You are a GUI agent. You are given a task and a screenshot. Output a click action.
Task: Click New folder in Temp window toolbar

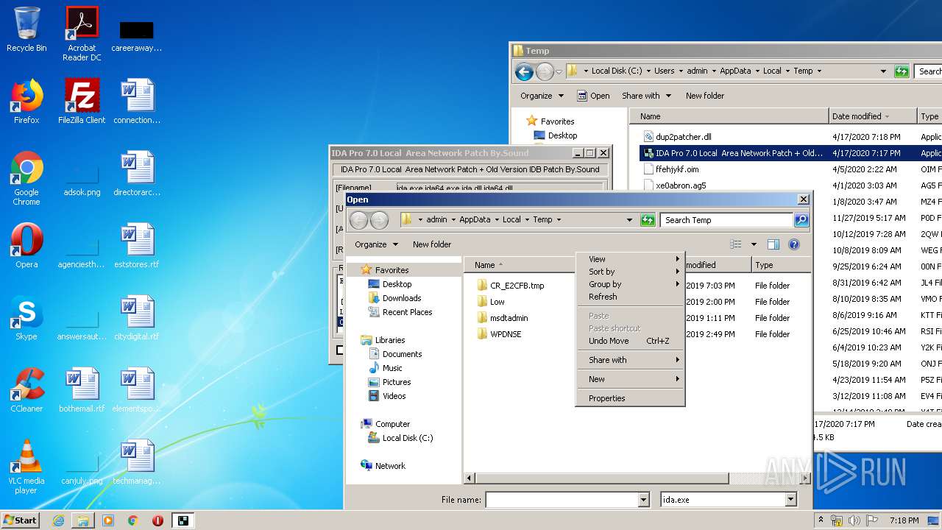pos(705,96)
